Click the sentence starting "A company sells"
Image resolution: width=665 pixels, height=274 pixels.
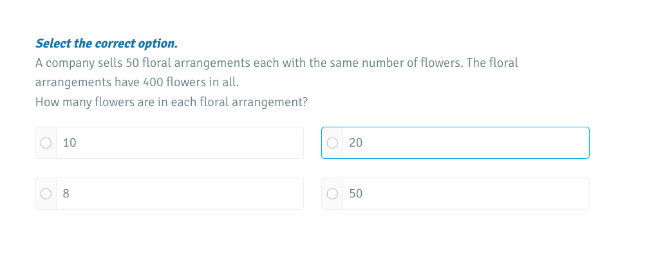pyautogui.click(x=277, y=63)
